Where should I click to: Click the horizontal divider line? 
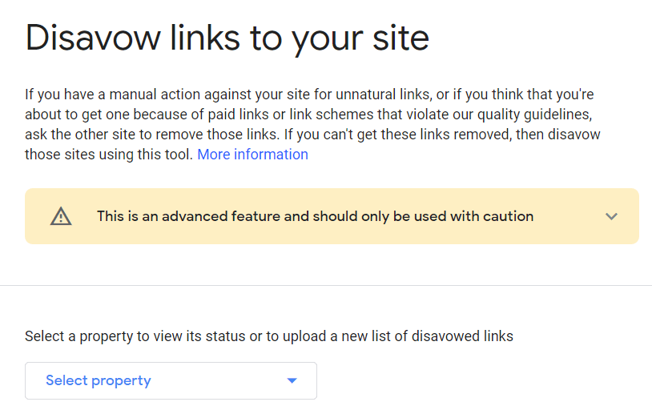326,285
